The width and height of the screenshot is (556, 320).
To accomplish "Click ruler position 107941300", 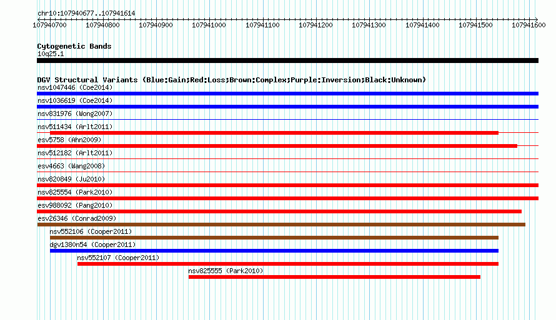I will (x=369, y=25).
